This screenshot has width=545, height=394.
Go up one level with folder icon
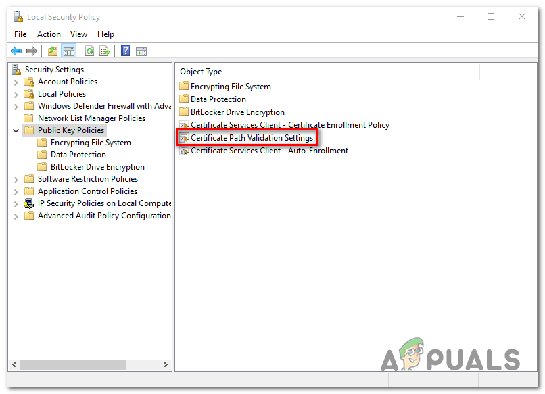53,51
